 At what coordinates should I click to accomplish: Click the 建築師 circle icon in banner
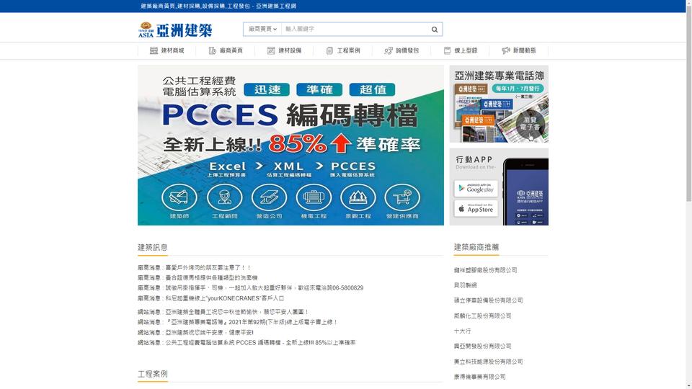(179, 197)
